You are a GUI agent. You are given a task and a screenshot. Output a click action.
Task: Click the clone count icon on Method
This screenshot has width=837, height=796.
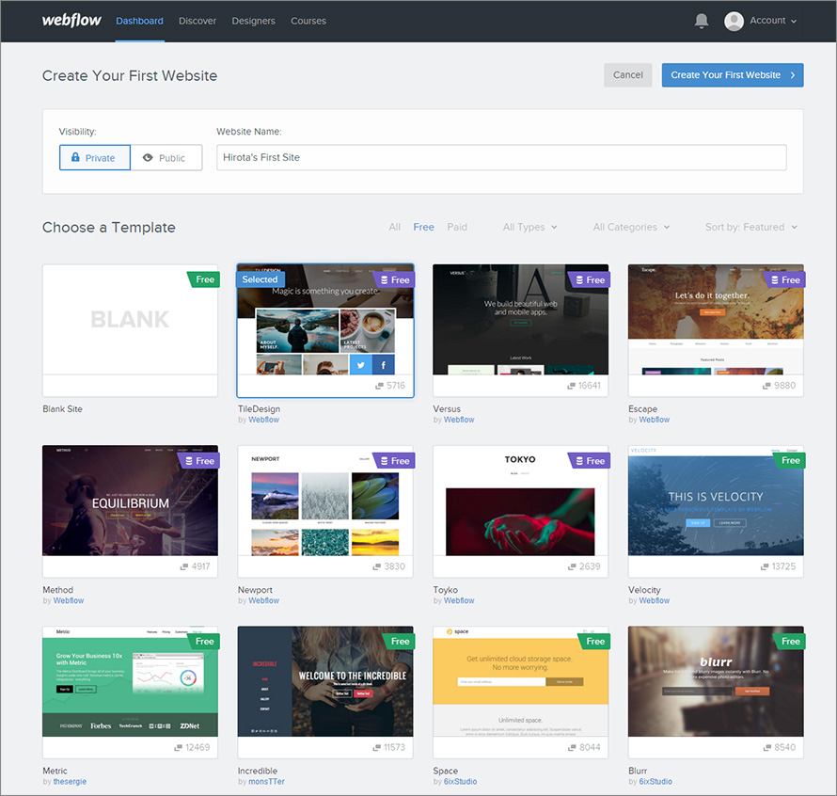pos(184,566)
